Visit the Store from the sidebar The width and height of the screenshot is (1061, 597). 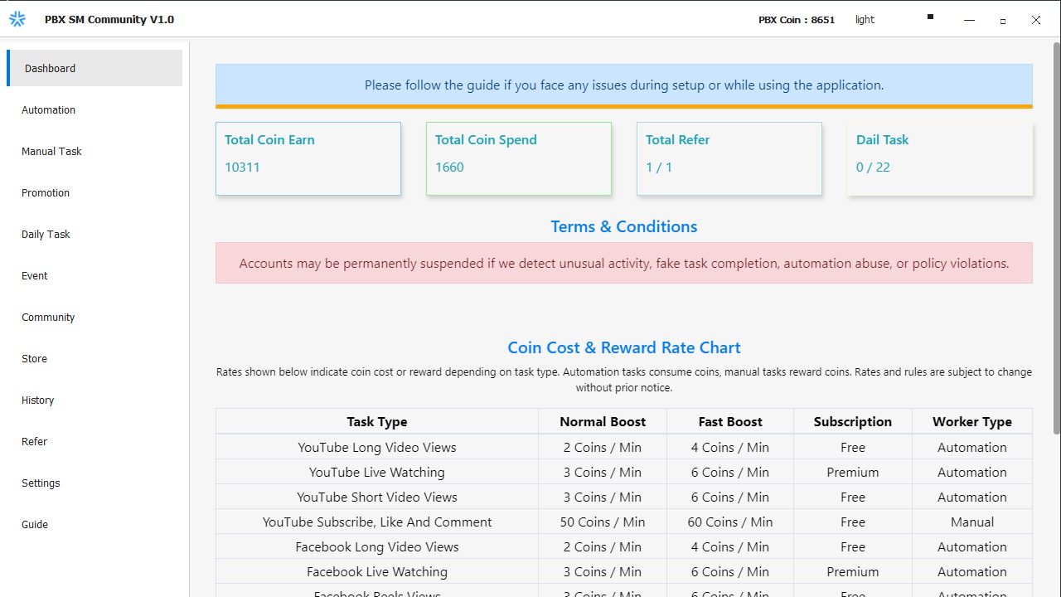coord(34,358)
